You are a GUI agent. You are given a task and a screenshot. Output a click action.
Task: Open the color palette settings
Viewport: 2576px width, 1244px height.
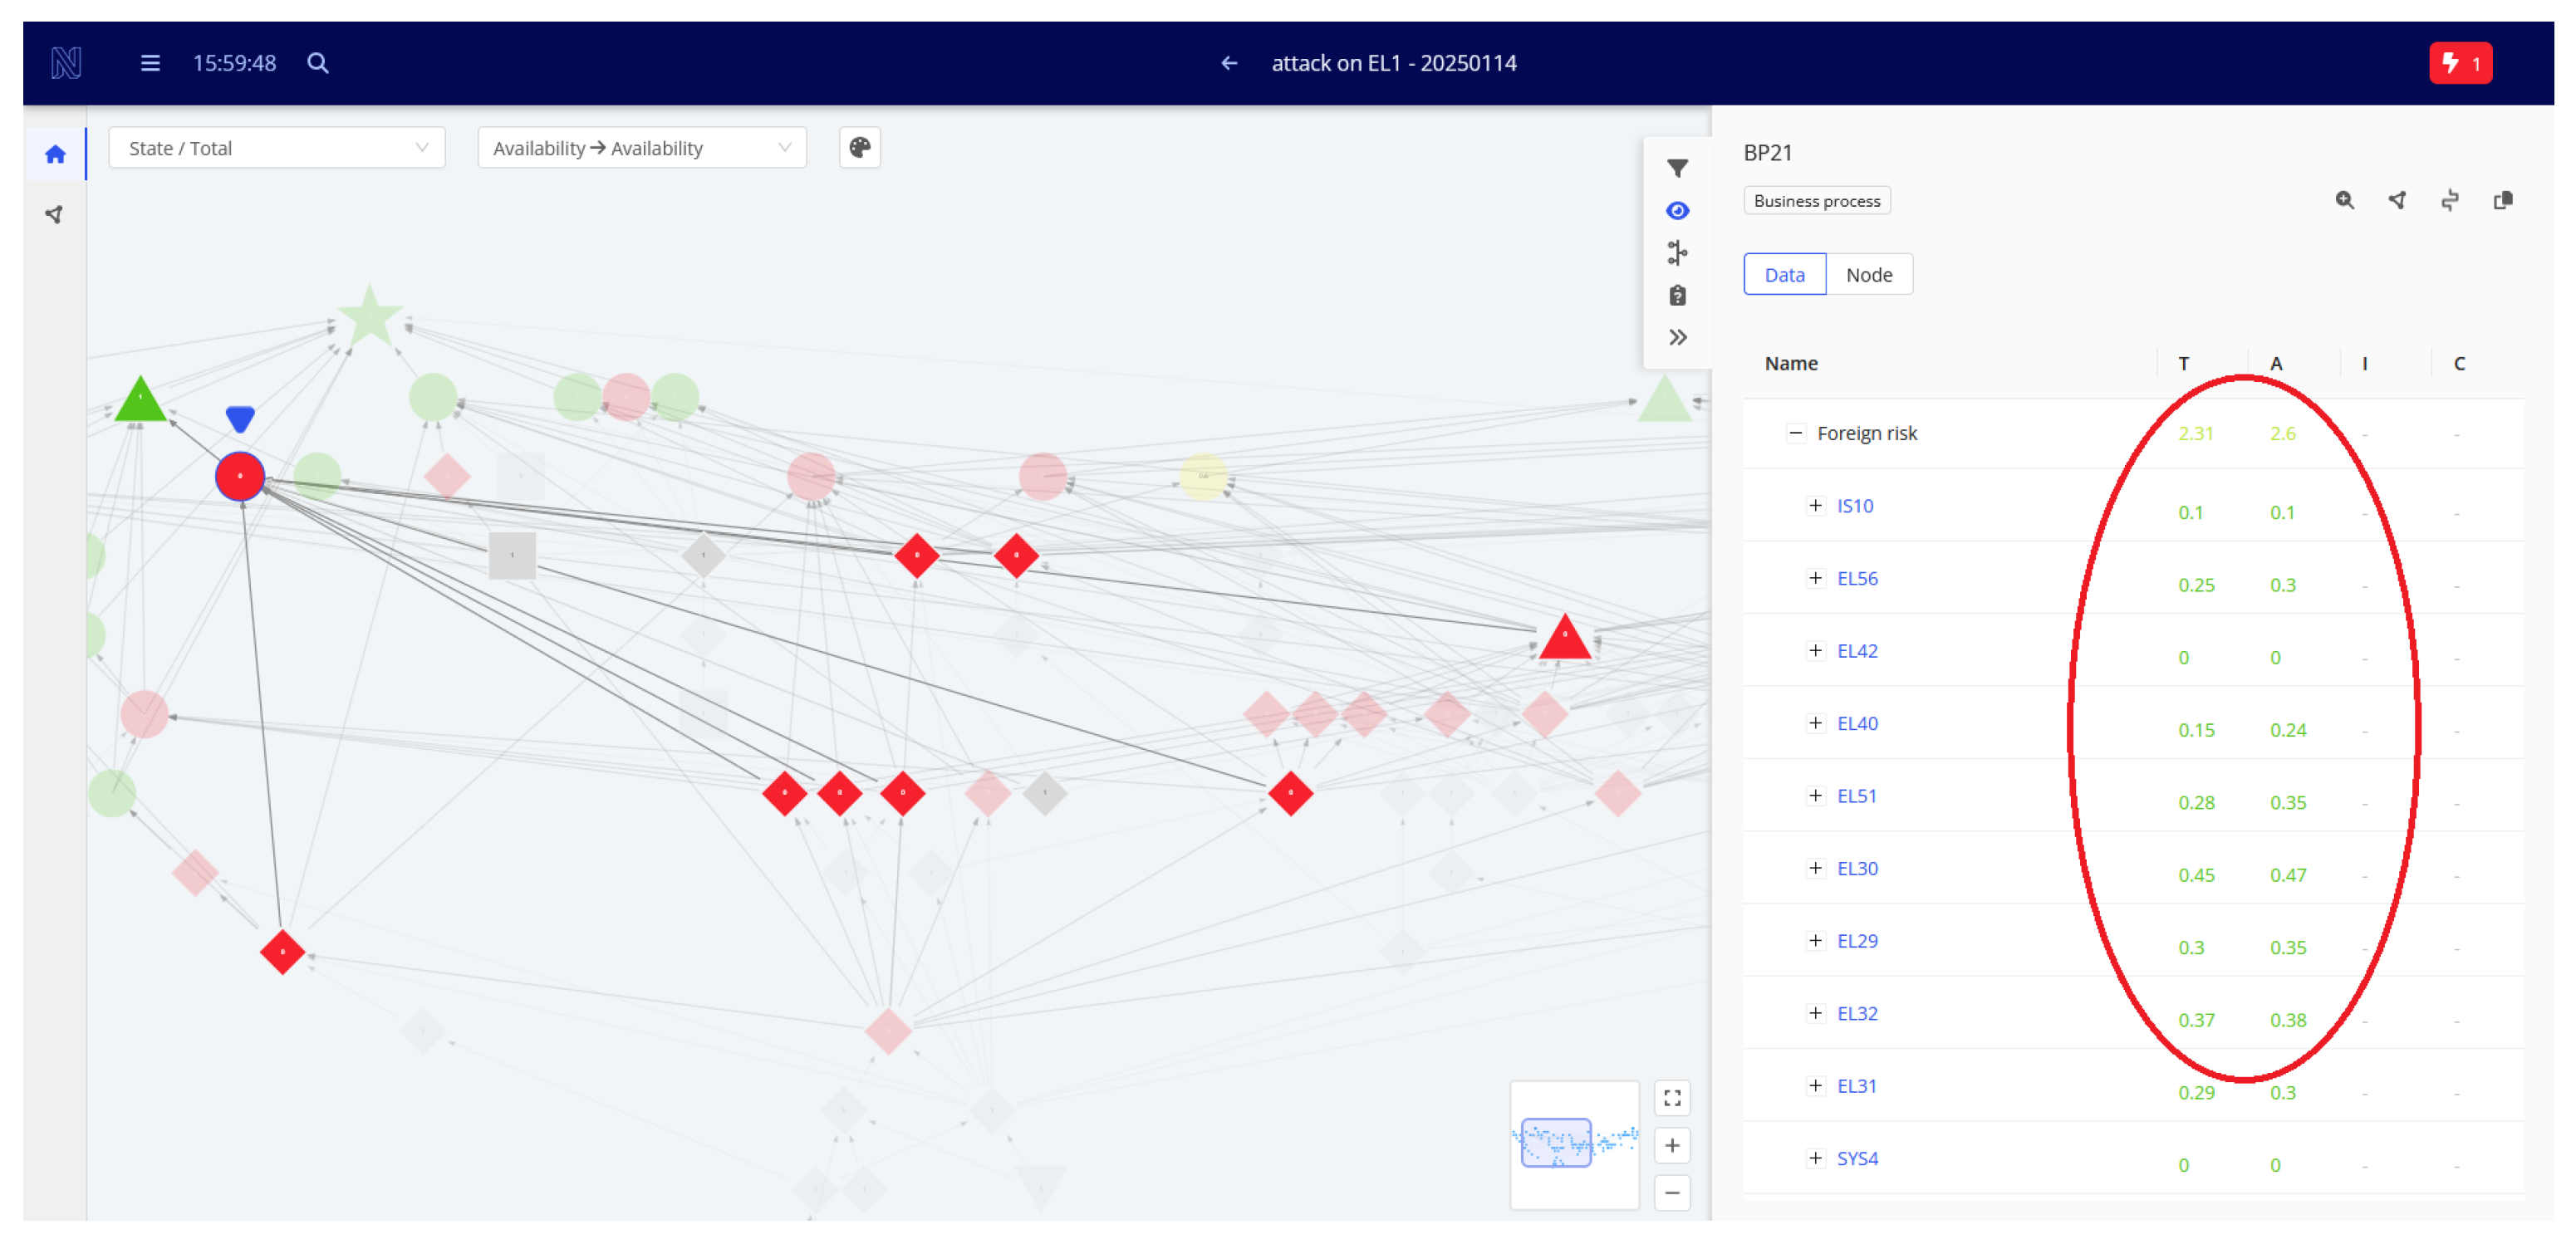(x=859, y=148)
